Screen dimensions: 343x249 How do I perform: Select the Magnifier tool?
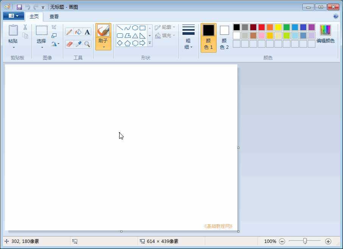click(x=87, y=44)
